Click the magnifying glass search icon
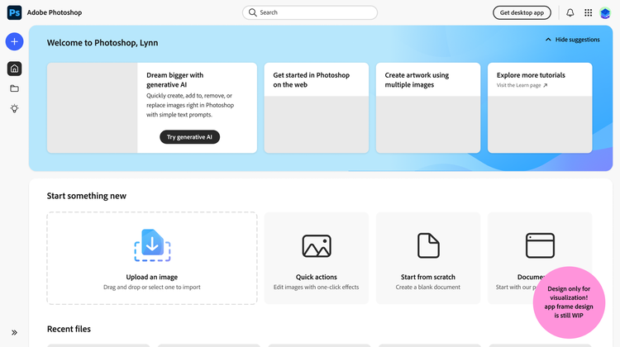The width and height of the screenshot is (620, 347). [x=252, y=12]
